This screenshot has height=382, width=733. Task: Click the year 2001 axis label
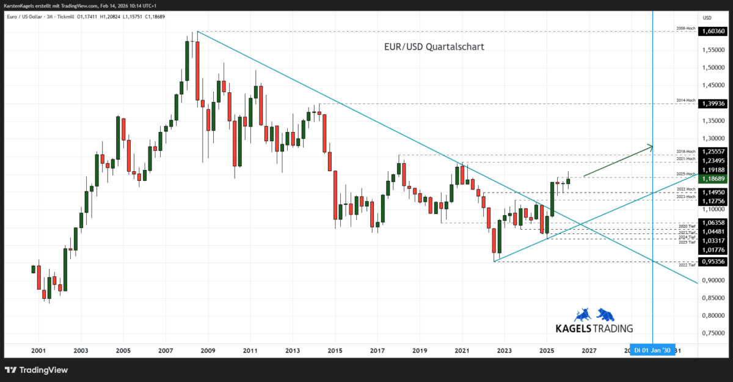pos(38,350)
